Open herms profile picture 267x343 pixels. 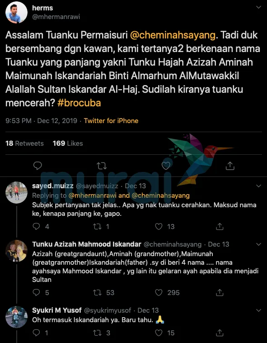click(16, 12)
